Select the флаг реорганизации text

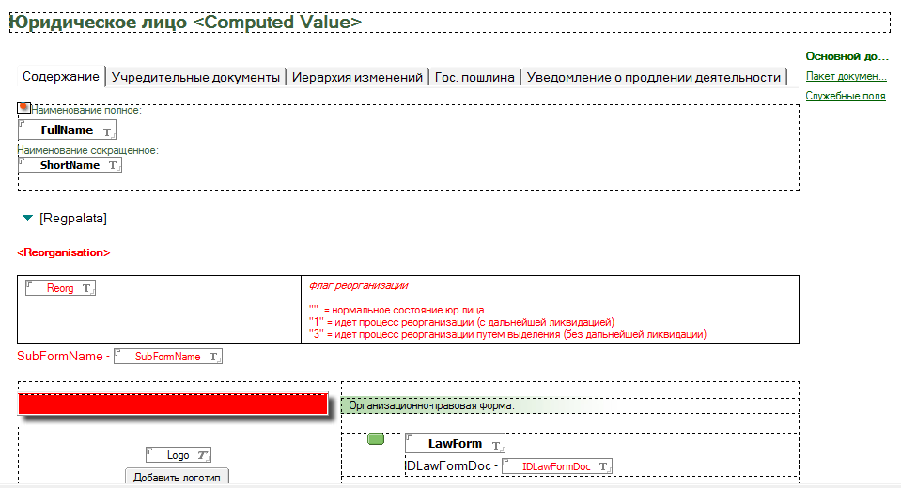pyautogui.click(x=359, y=286)
